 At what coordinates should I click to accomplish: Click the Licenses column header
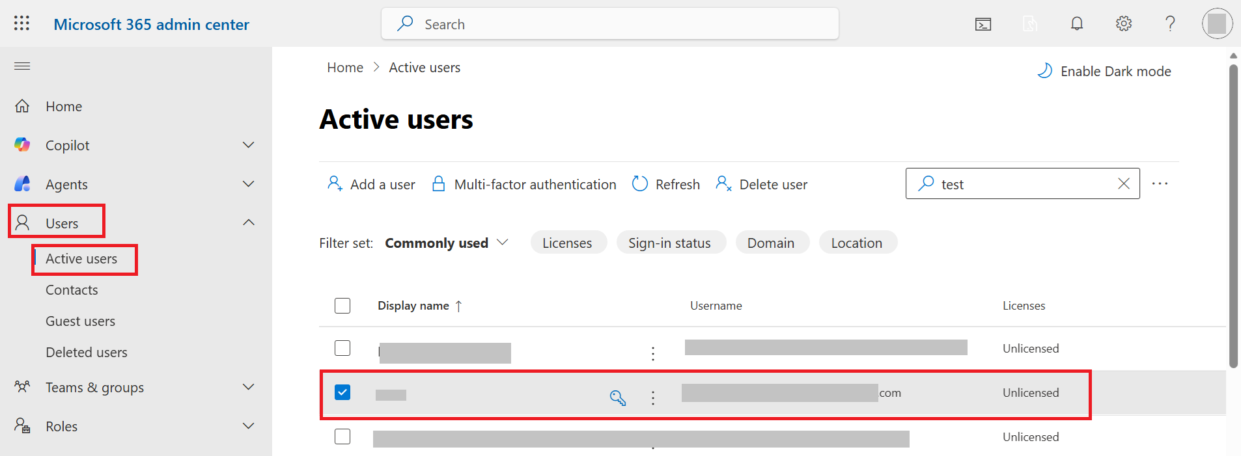1024,306
